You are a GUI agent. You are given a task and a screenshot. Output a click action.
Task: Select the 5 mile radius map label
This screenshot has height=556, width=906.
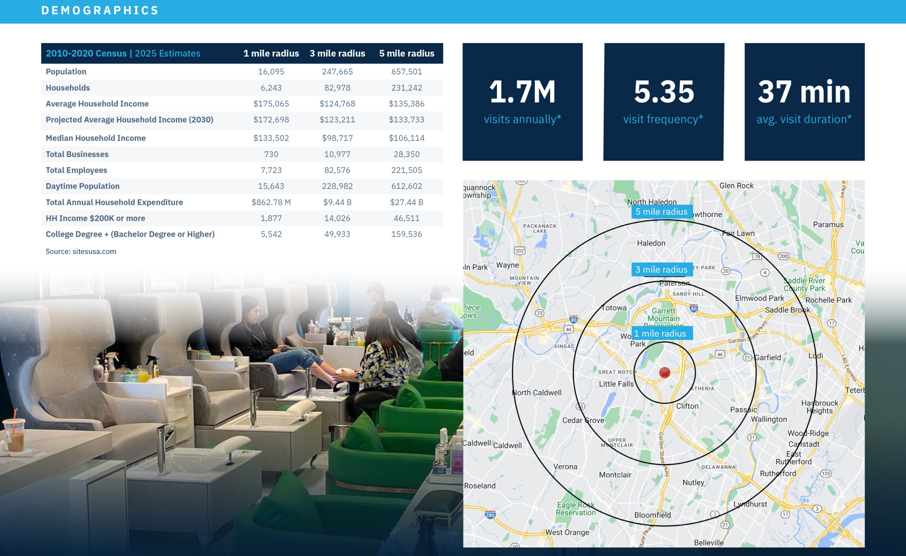pyautogui.click(x=661, y=211)
